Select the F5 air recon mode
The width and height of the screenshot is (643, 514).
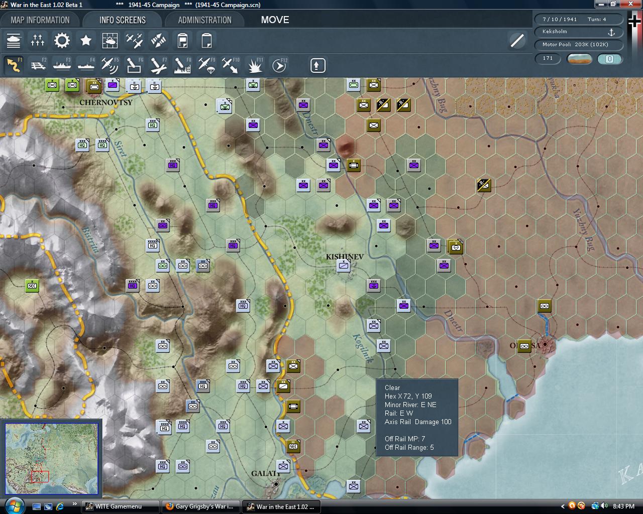click(110, 65)
